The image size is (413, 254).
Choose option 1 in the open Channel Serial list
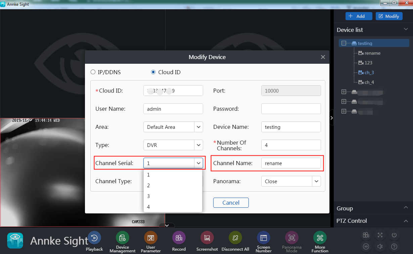tap(173, 175)
